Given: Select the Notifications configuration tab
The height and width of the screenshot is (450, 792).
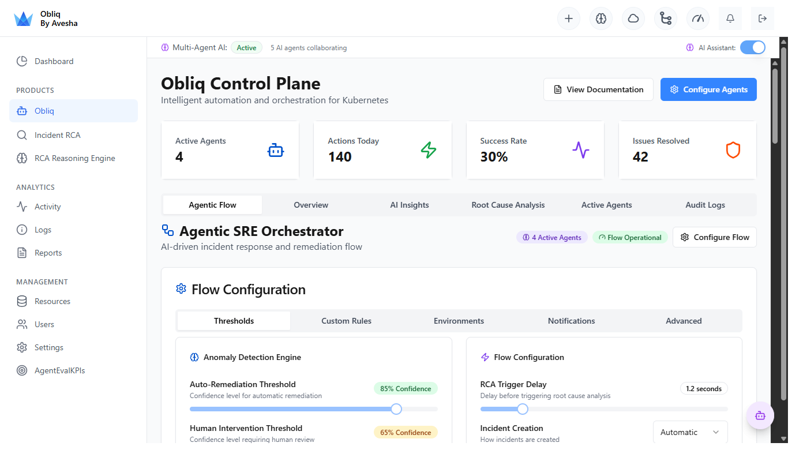Looking at the screenshot, I should click(x=571, y=321).
